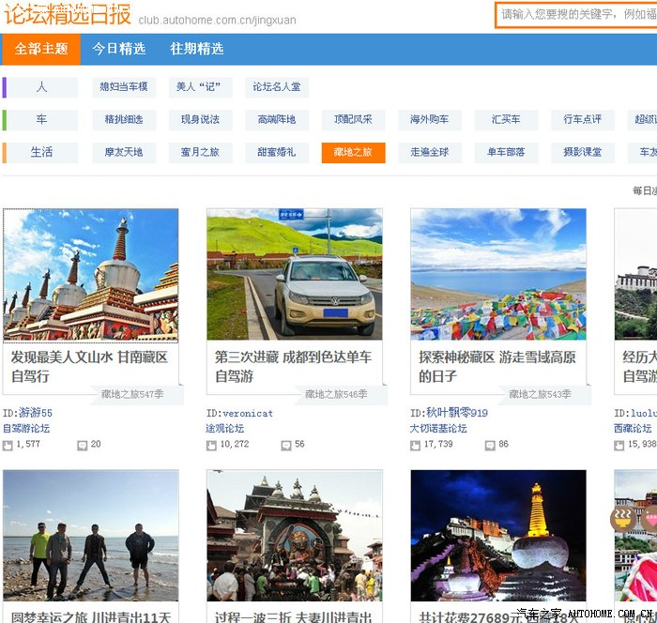Open the 论坛精选日报 site logo
This screenshot has height=623, width=657.
[67, 16]
